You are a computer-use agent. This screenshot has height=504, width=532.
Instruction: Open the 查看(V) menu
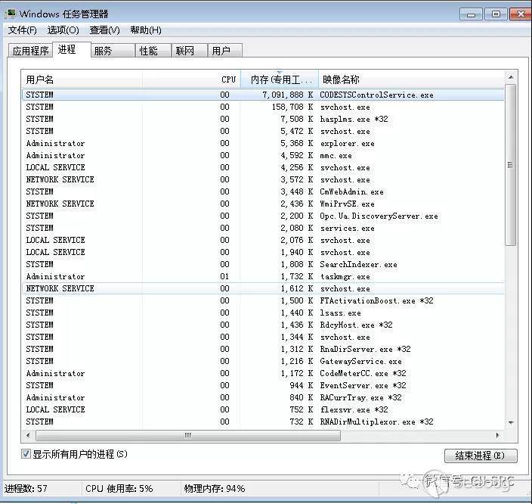pos(104,30)
